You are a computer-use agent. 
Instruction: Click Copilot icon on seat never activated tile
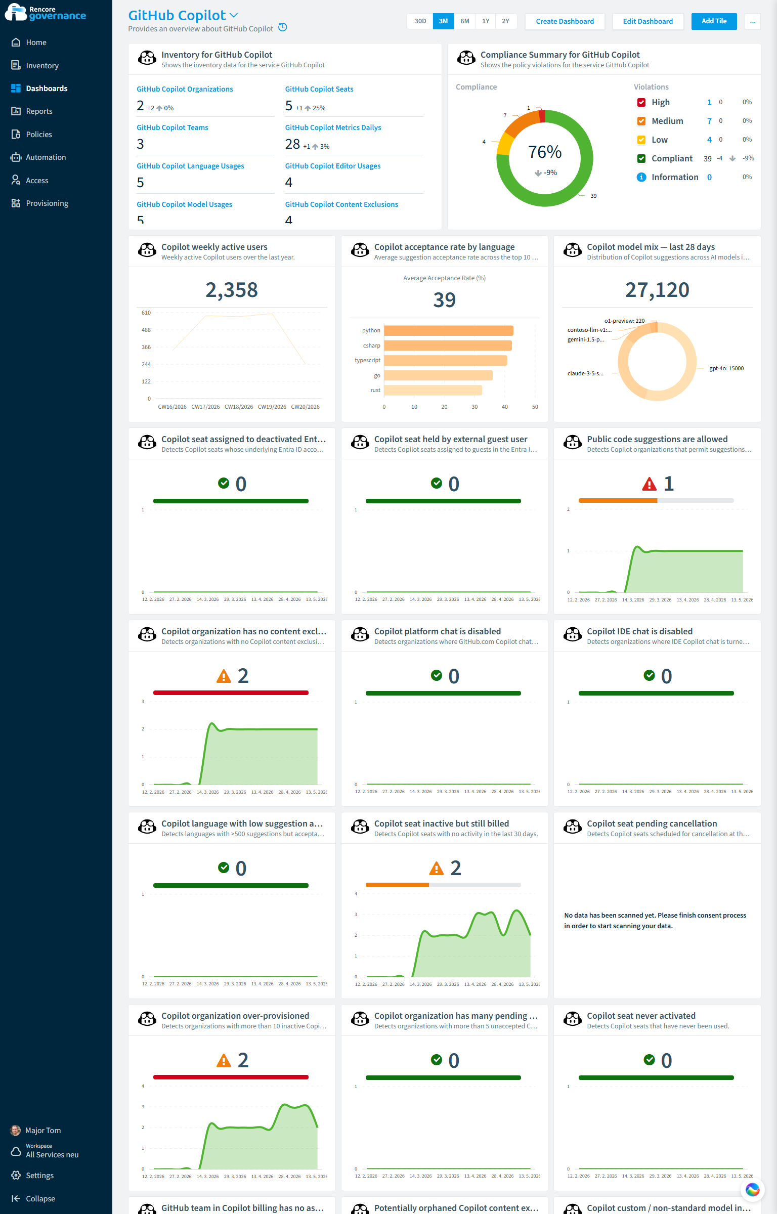pos(573,1020)
